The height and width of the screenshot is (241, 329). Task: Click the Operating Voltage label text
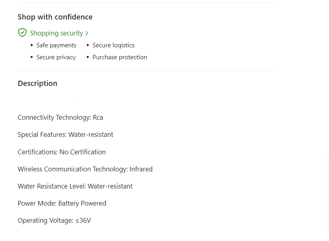pyautogui.click(x=45, y=220)
